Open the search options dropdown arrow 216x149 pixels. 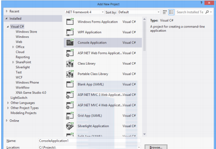click(211, 12)
